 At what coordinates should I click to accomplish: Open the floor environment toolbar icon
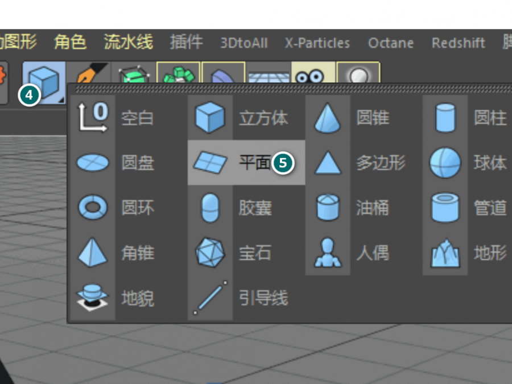[269, 73]
